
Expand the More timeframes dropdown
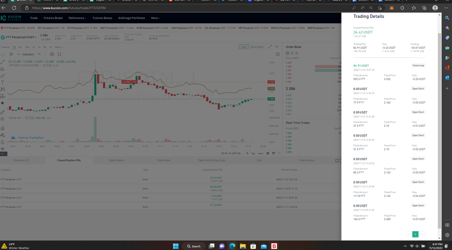click(x=59, y=47)
